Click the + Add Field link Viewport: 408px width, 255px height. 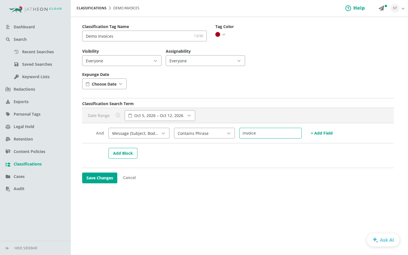322,133
